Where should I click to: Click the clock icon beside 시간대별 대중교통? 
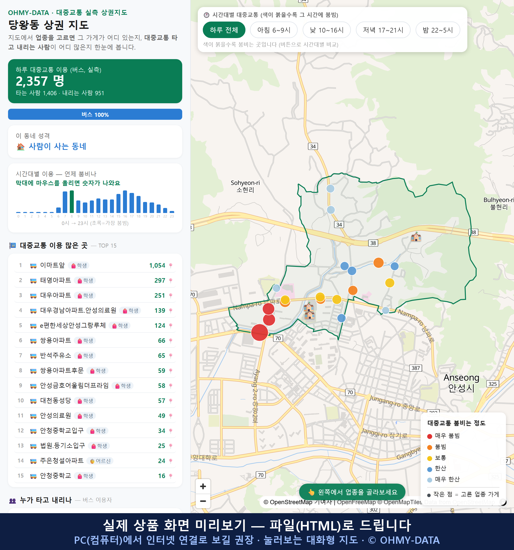(x=207, y=15)
